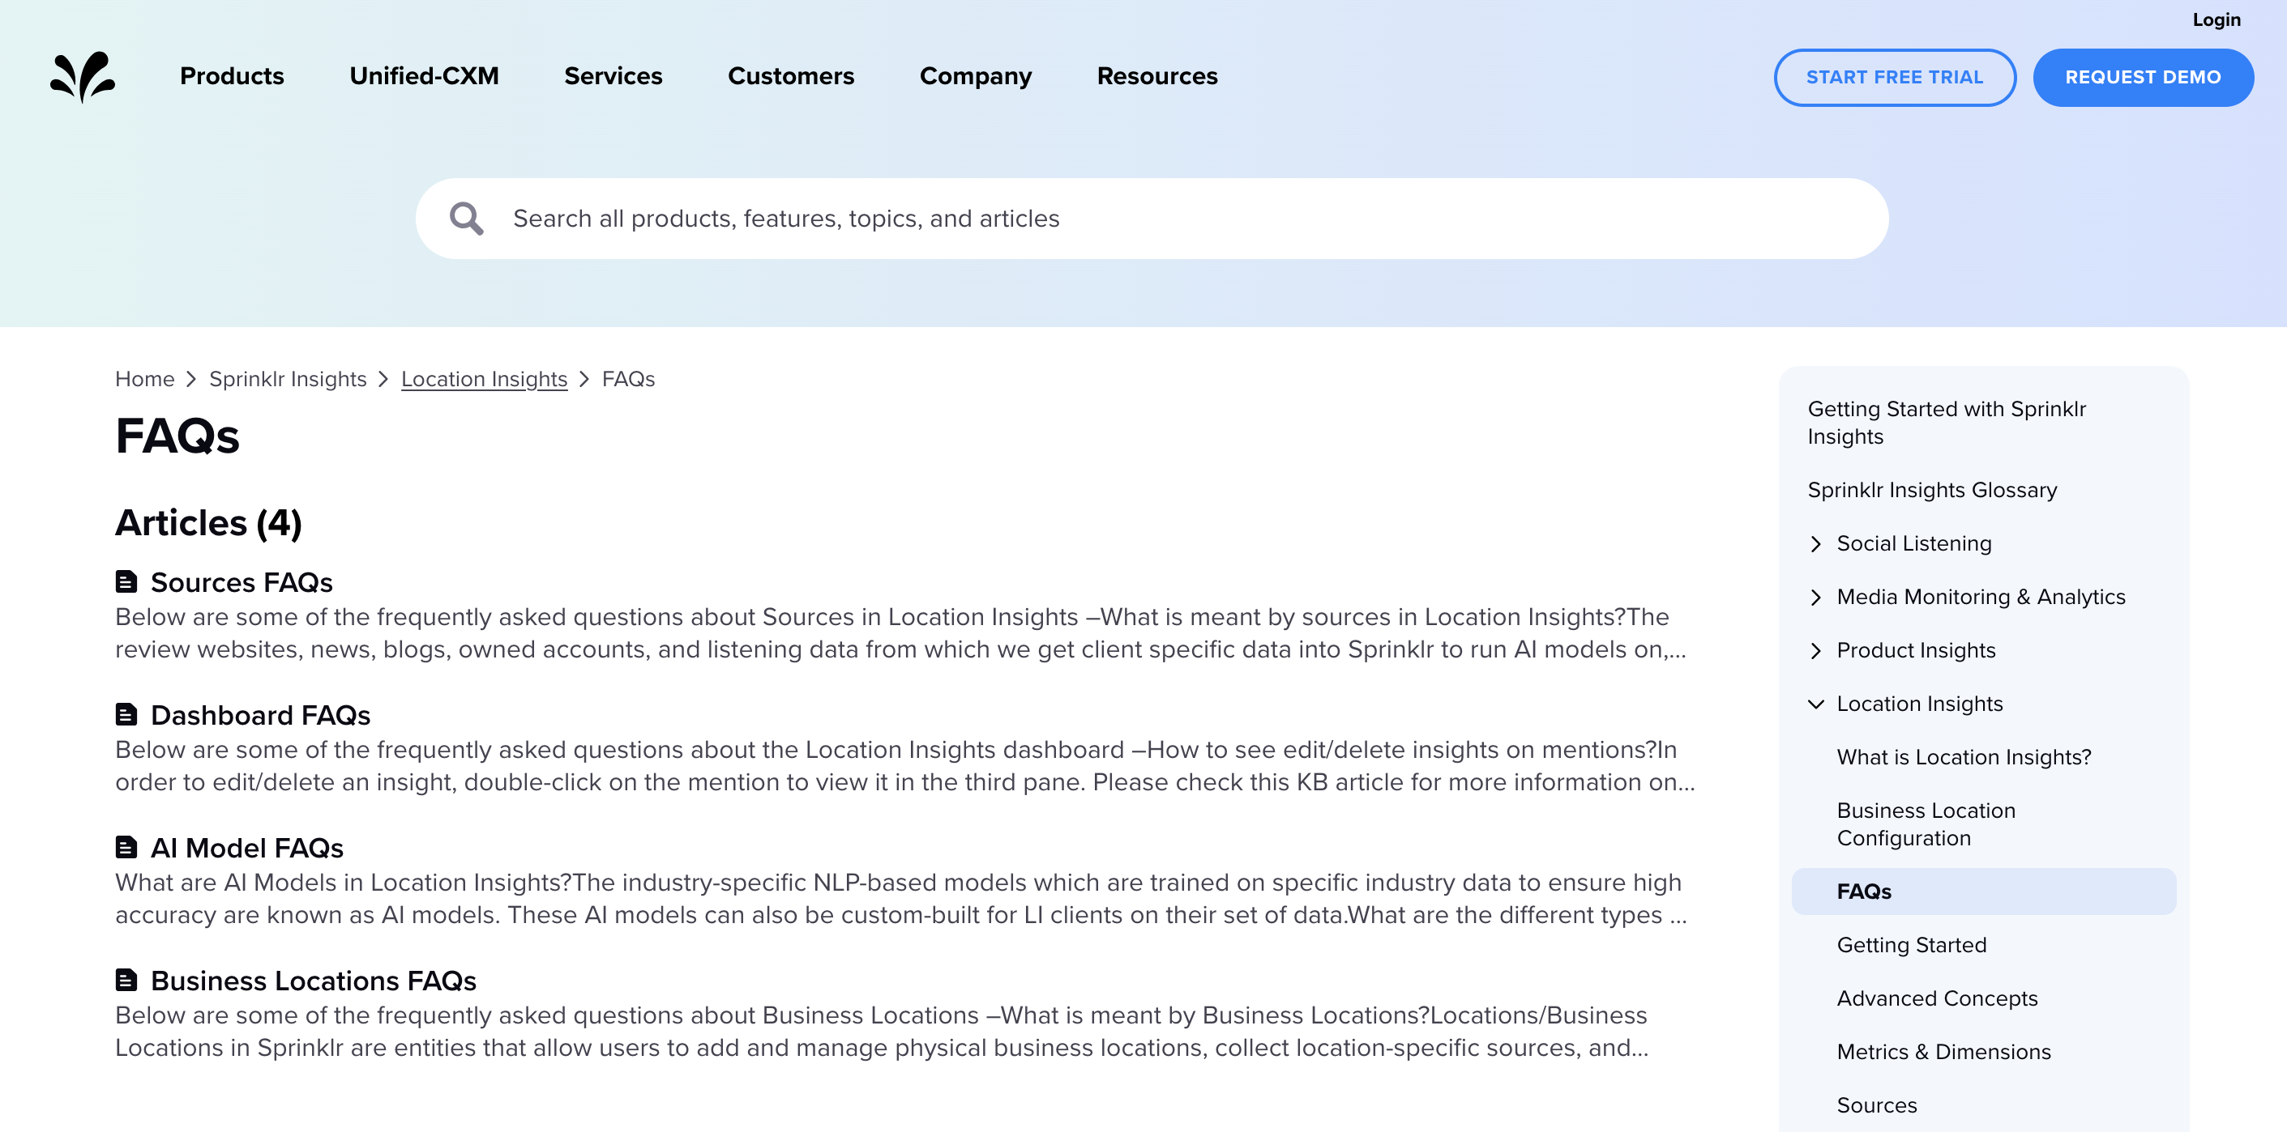Image resolution: width=2287 pixels, height=1132 pixels.
Task: Open the Products menu
Action: coord(232,76)
